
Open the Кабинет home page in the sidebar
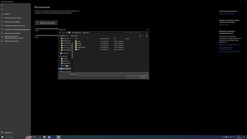click(7, 14)
